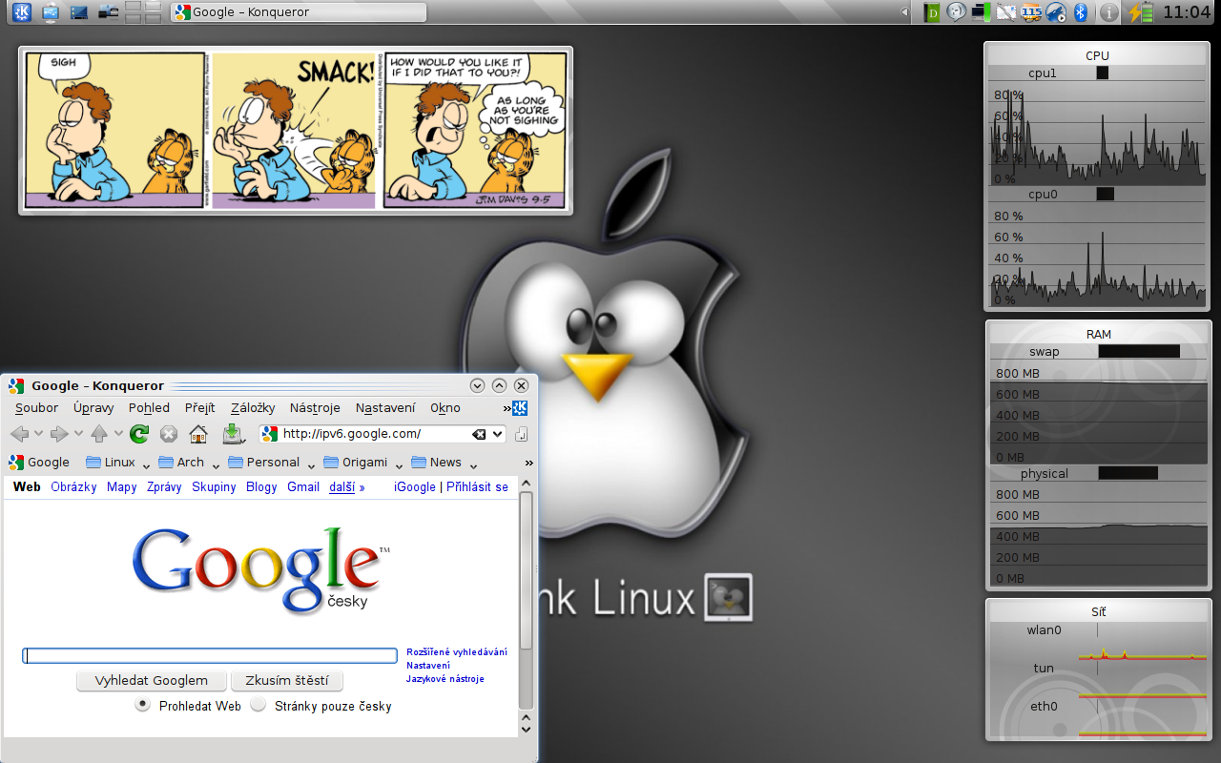1221x763 pixels.
Task: Open the Nástroje menu
Action: pyautogui.click(x=315, y=407)
